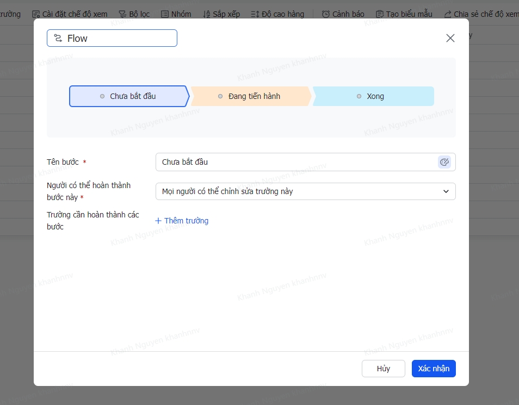Open the Sắp xếp sort tool
The width and height of the screenshot is (519, 405).
pos(221,14)
